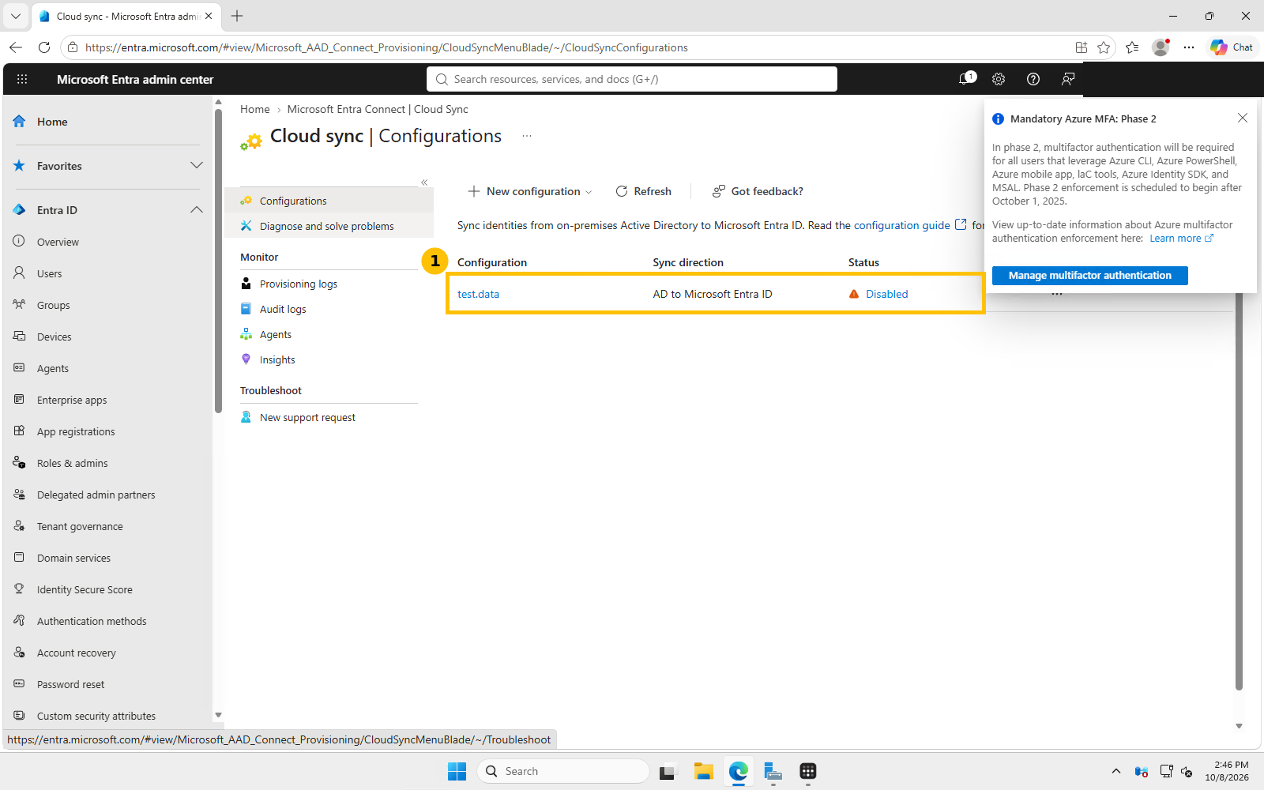
Task: Go to Roles & admins
Action: (72, 463)
